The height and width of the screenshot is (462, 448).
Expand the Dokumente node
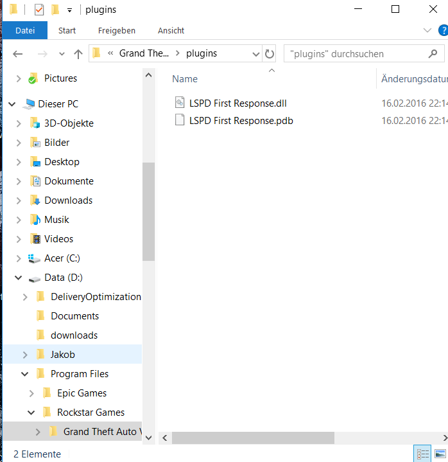point(19,181)
